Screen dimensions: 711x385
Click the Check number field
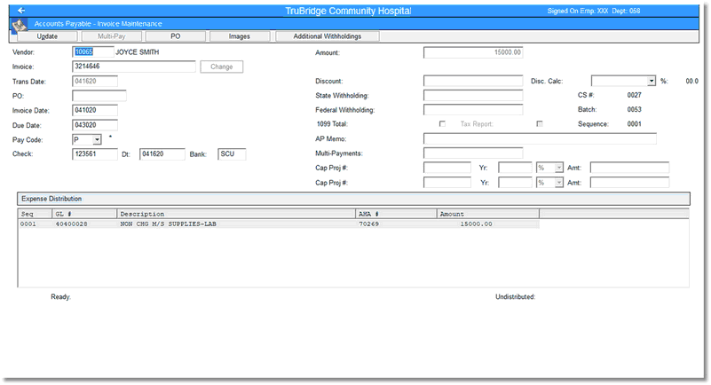[95, 154]
